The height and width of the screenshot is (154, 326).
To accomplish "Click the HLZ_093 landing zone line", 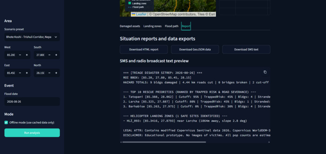I will [185, 121].
